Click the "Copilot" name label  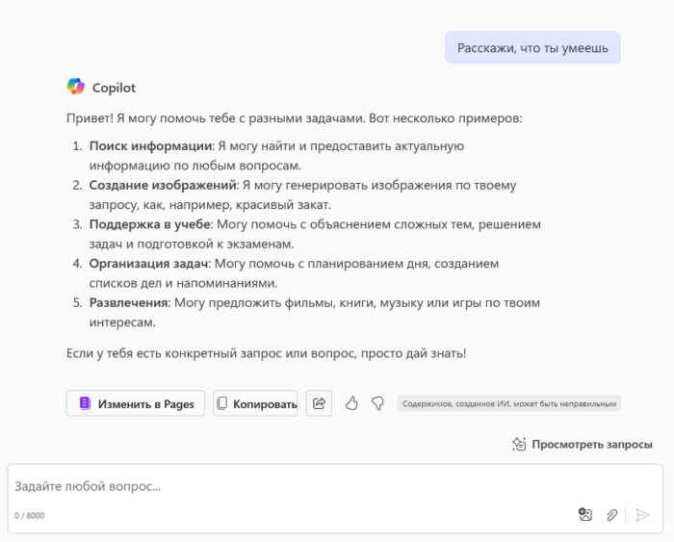pyautogui.click(x=114, y=88)
